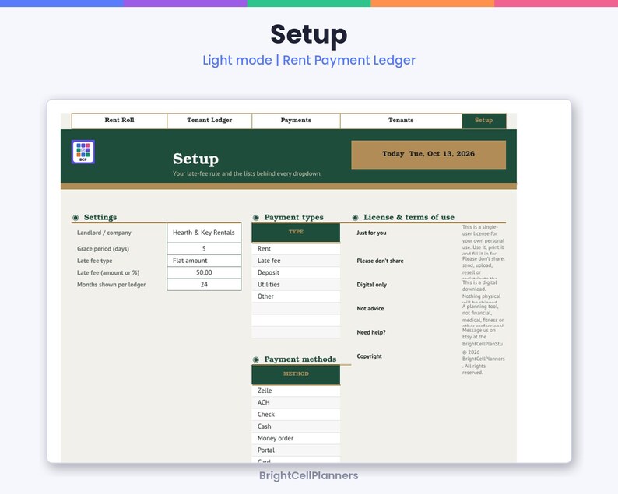The width and height of the screenshot is (618, 494).
Task: Click the Late fee type label
Action: tap(95, 261)
